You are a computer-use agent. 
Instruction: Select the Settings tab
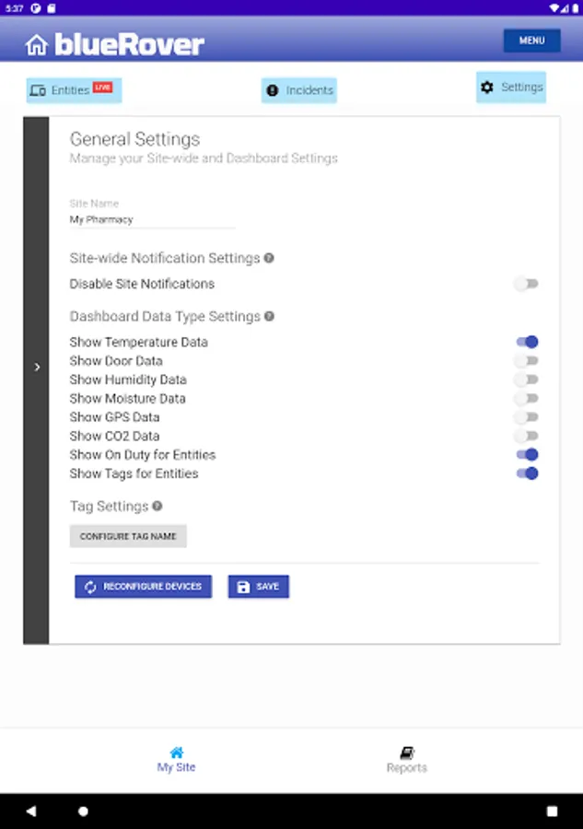coord(511,88)
